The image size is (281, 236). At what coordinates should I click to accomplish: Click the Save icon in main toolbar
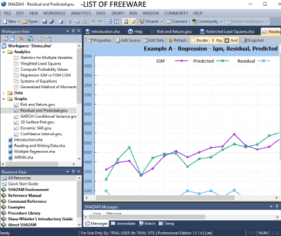pos(44,21)
